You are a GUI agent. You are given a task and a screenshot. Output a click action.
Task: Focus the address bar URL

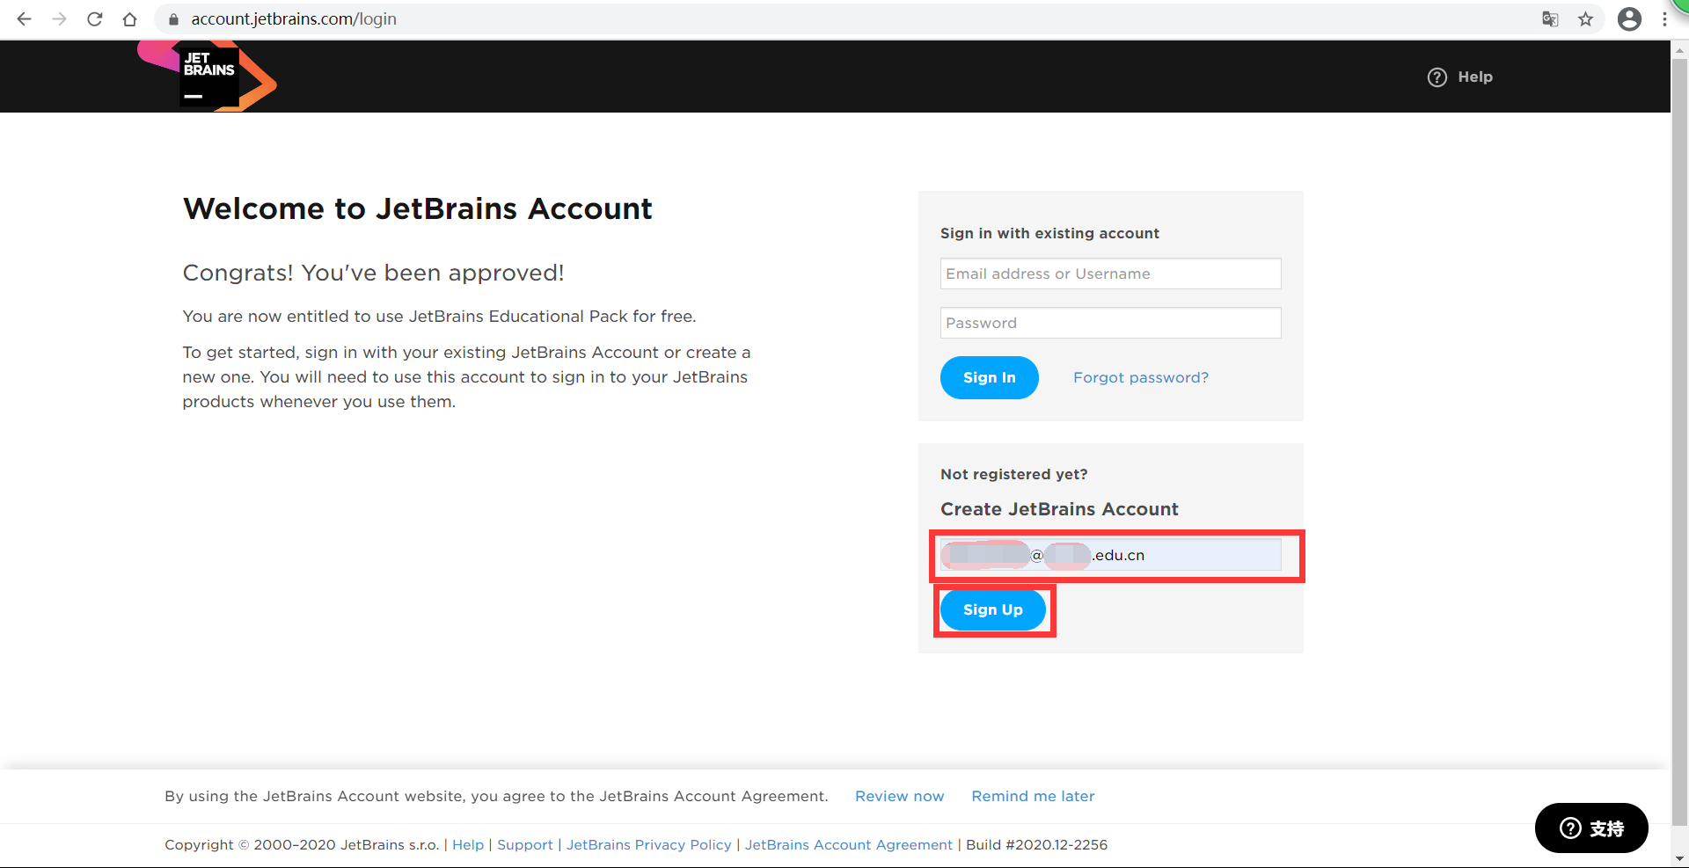294,18
